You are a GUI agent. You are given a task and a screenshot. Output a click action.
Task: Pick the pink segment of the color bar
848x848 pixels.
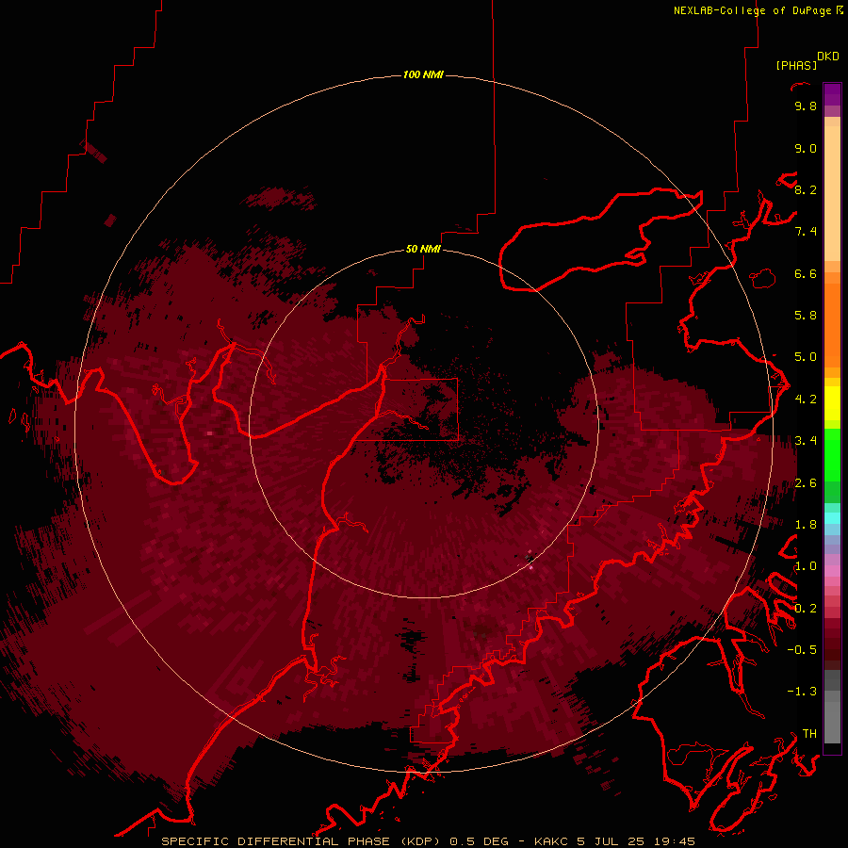click(832, 571)
